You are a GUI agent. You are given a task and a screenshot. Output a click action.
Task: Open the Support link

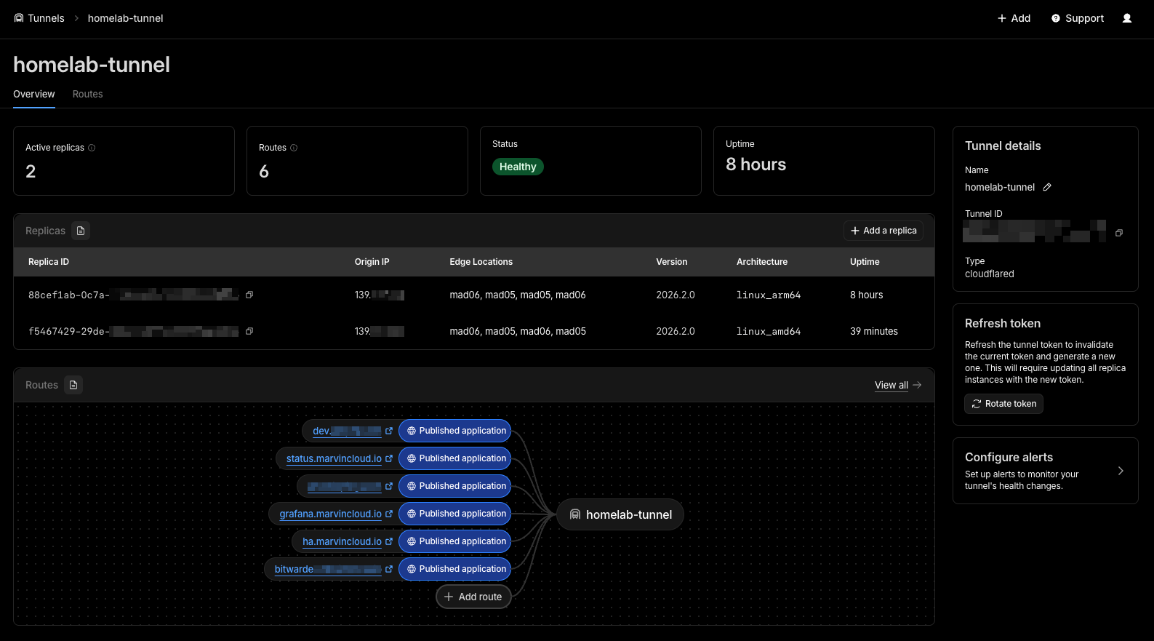[x=1078, y=18]
